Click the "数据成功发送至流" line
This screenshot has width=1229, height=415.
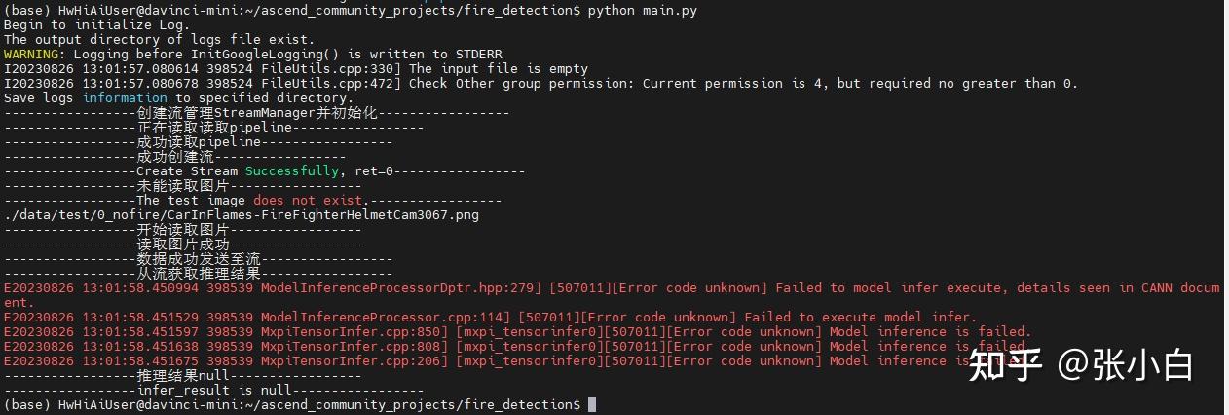coord(199,259)
